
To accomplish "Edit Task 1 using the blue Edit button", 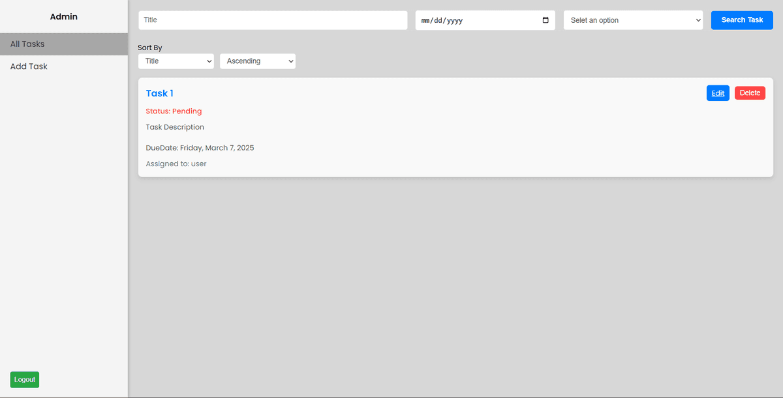I will [x=718, y=92].
